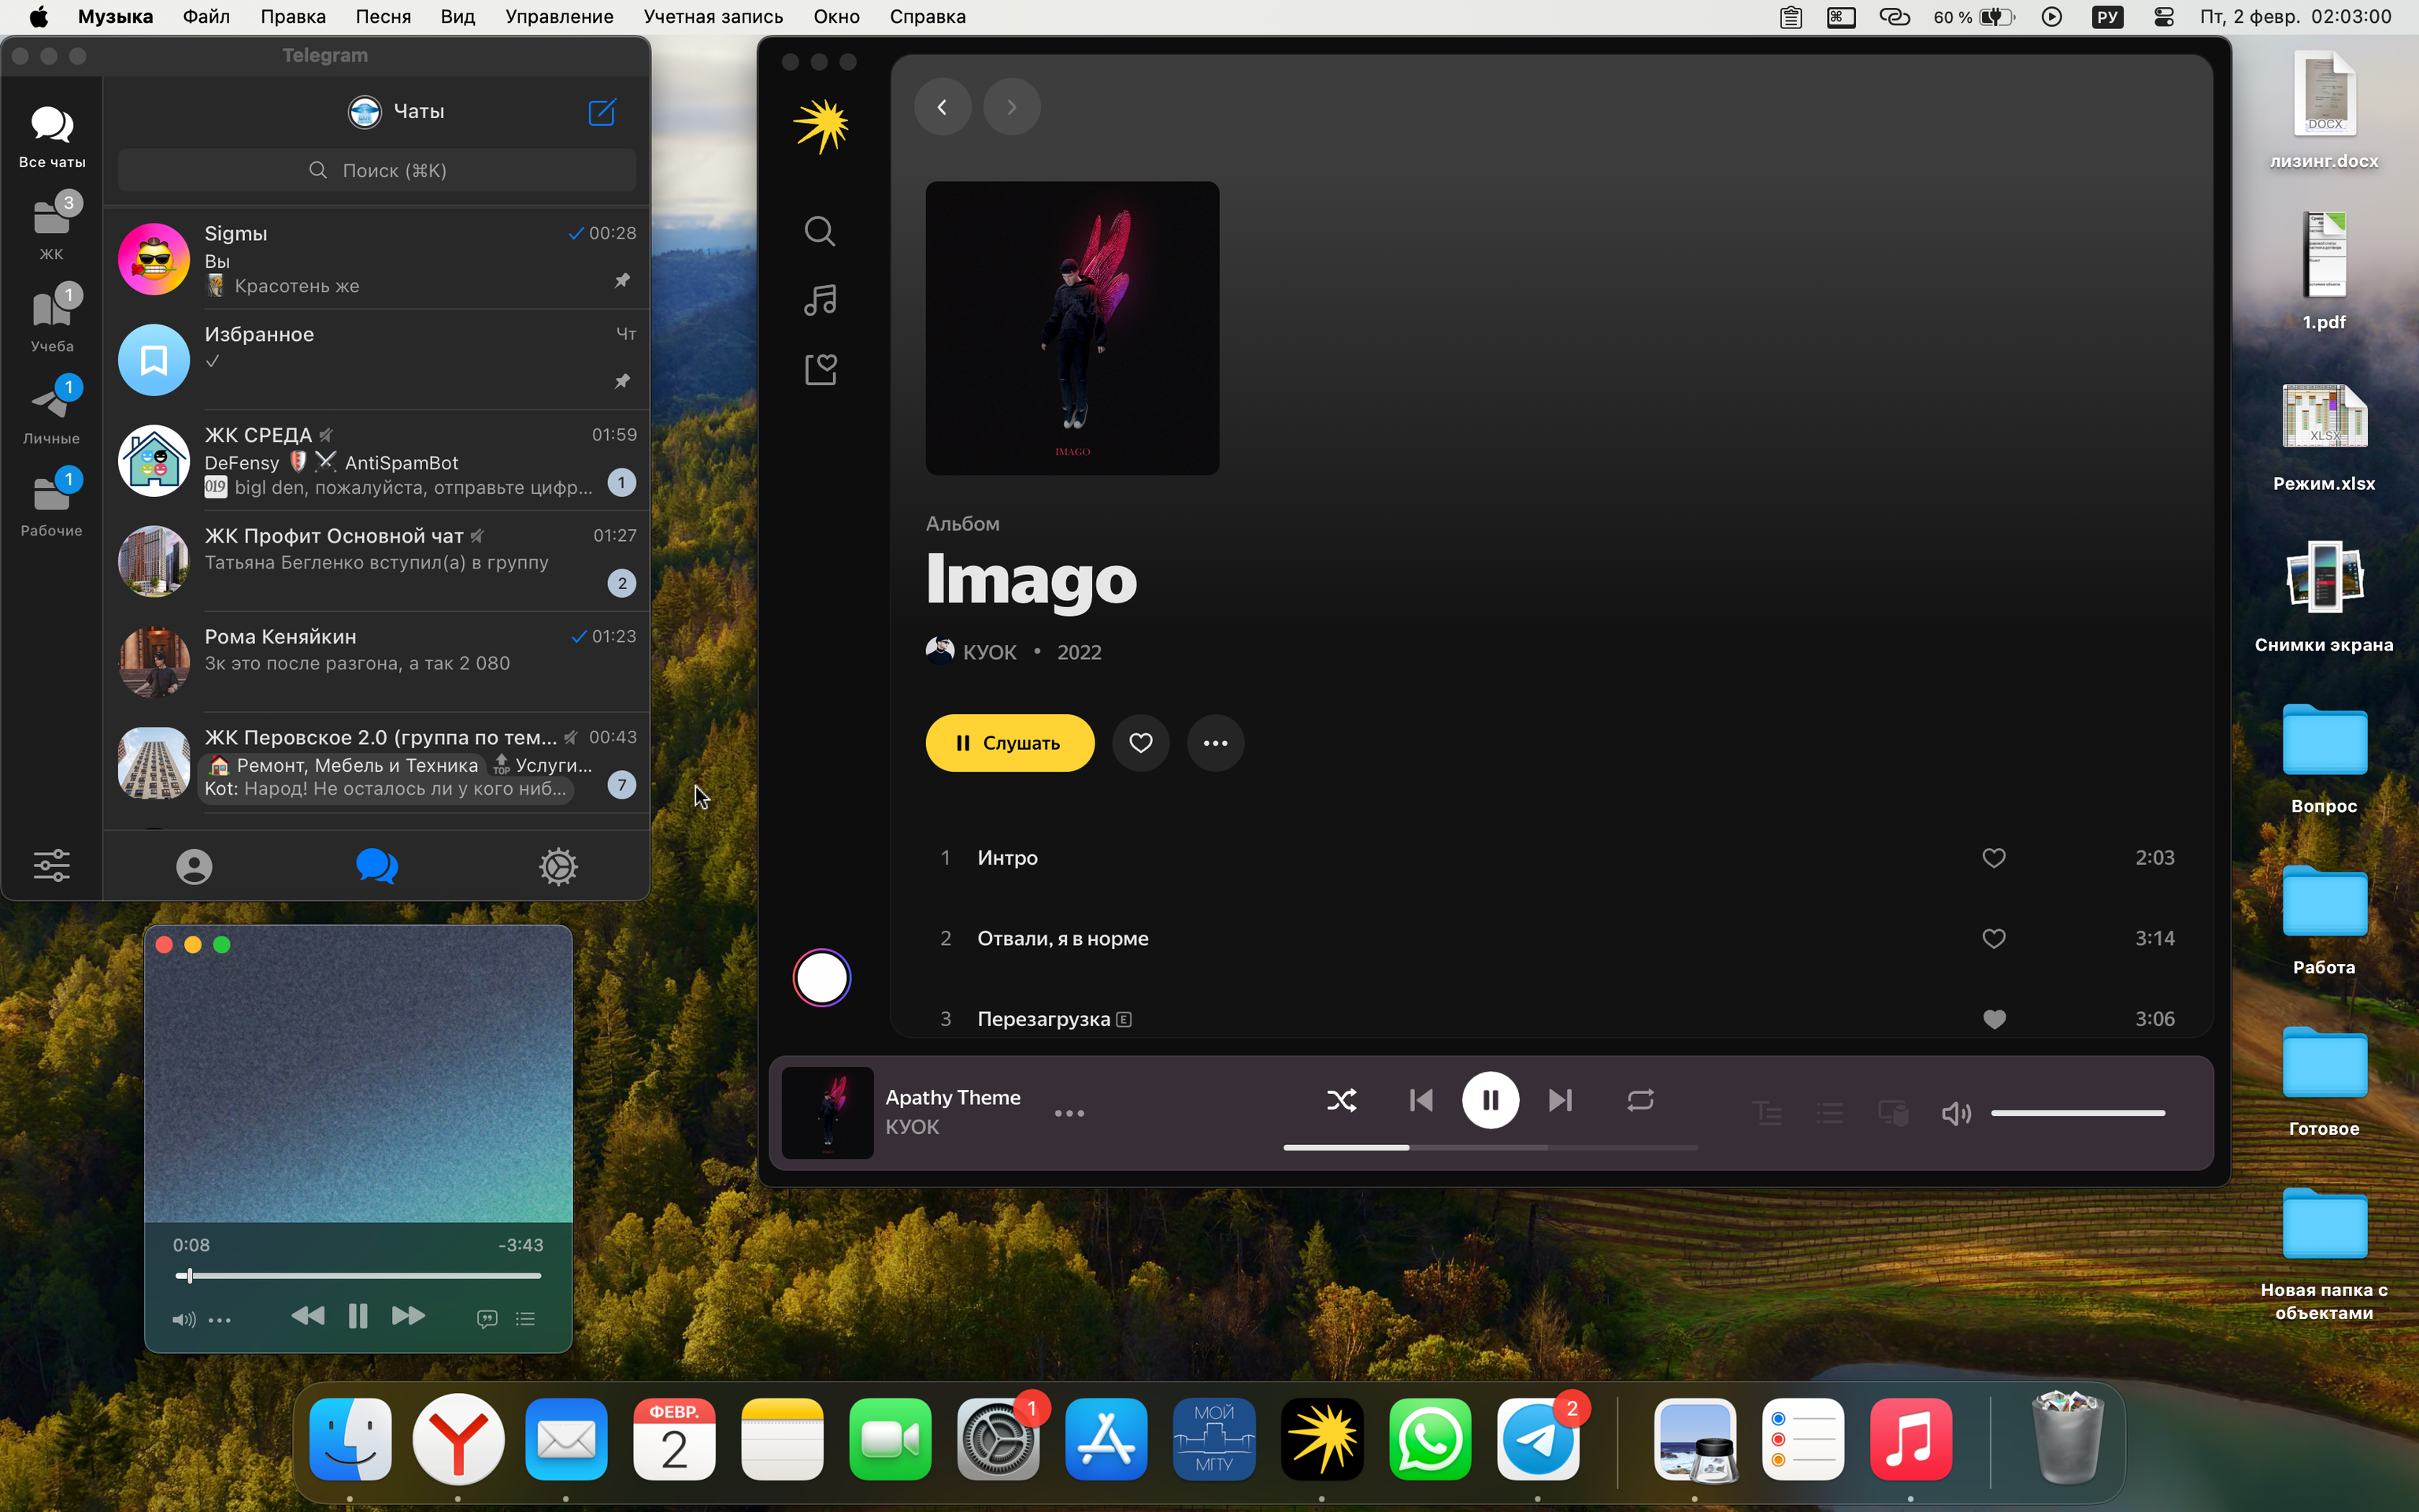The image size is (2419, 1512).
Task: Play track Интро
Action: pyautogui.click(x=1008, y=858)
